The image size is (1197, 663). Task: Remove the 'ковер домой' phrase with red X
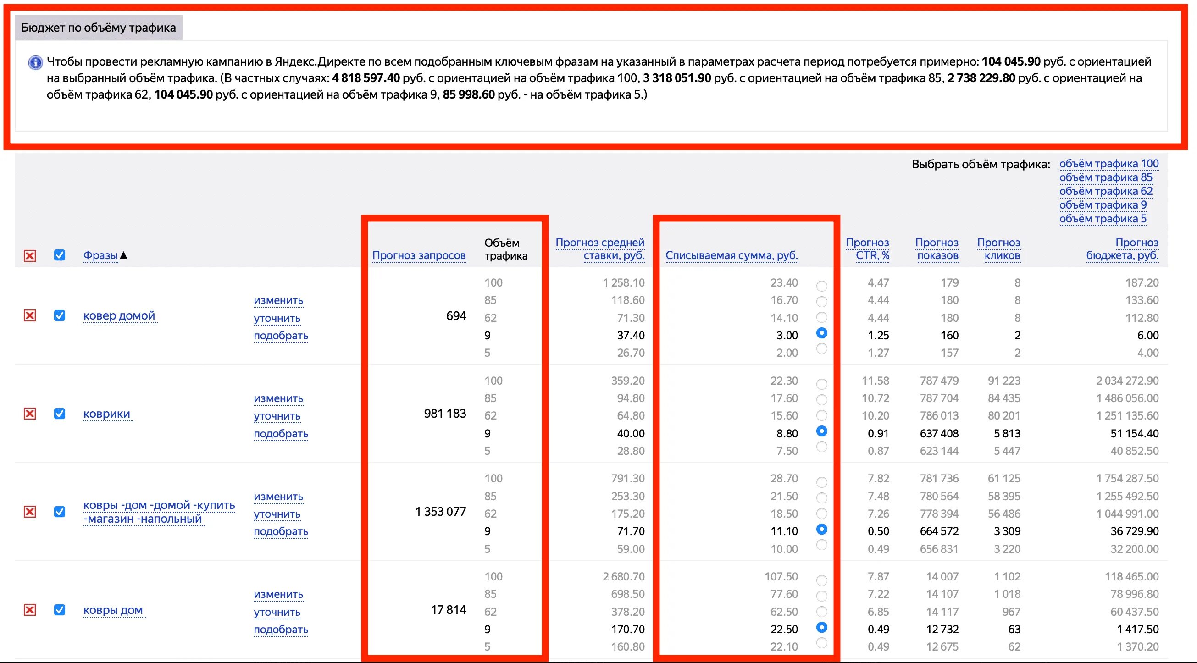point(30,316)
